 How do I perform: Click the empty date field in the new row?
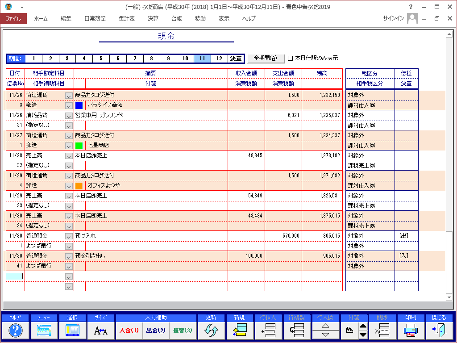(15, 276)
